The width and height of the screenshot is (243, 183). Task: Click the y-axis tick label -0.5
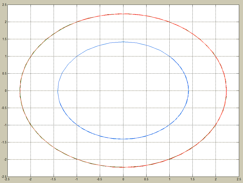4,108
